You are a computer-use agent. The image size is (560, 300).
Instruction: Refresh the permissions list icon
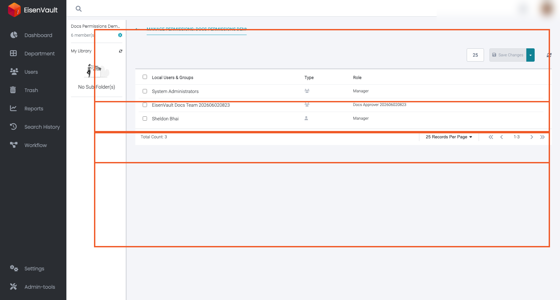[549, 55]
